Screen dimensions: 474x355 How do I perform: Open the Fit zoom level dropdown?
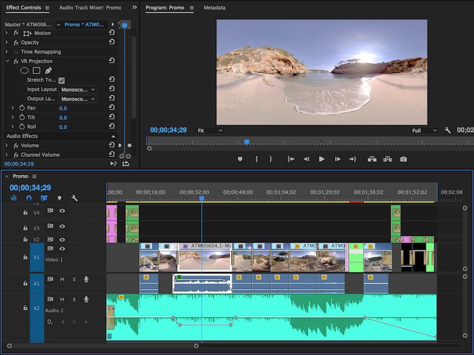pos(210,130)
